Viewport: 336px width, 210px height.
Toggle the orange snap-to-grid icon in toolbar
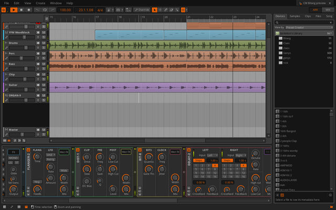pos(183,10)
